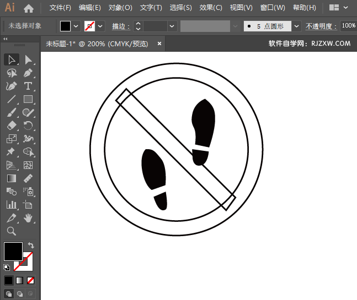Viewport: 357px width, 300px height.
Task: Click the Home icon in top bar
Action: [29, 8]
